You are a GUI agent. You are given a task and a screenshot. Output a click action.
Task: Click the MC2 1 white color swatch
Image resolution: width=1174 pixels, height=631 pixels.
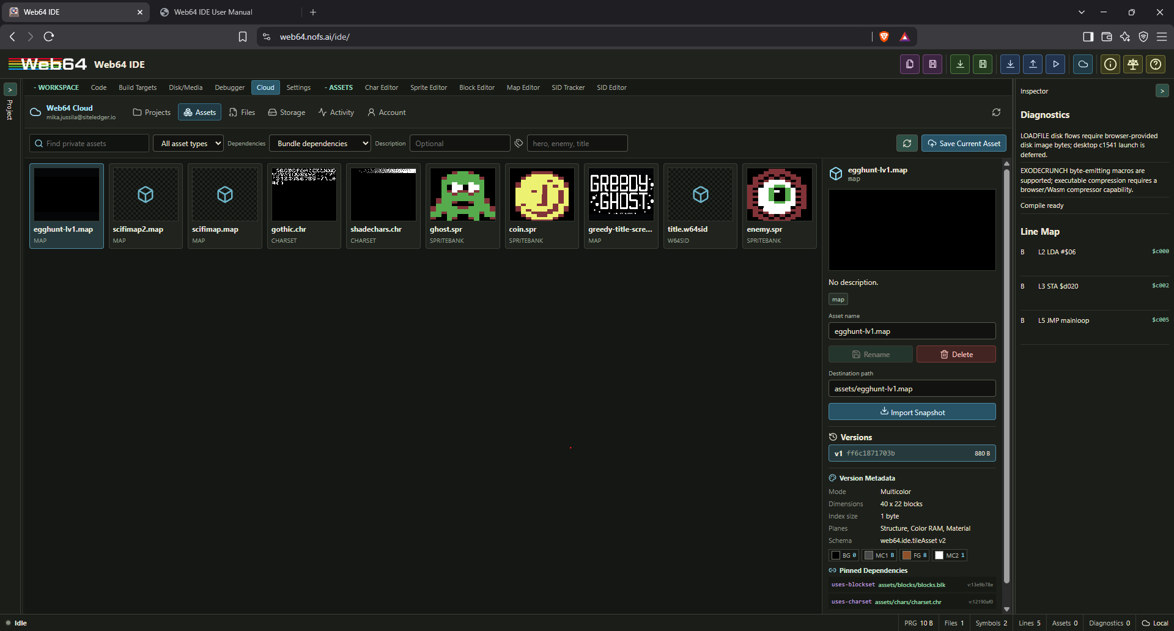(950, 555)
